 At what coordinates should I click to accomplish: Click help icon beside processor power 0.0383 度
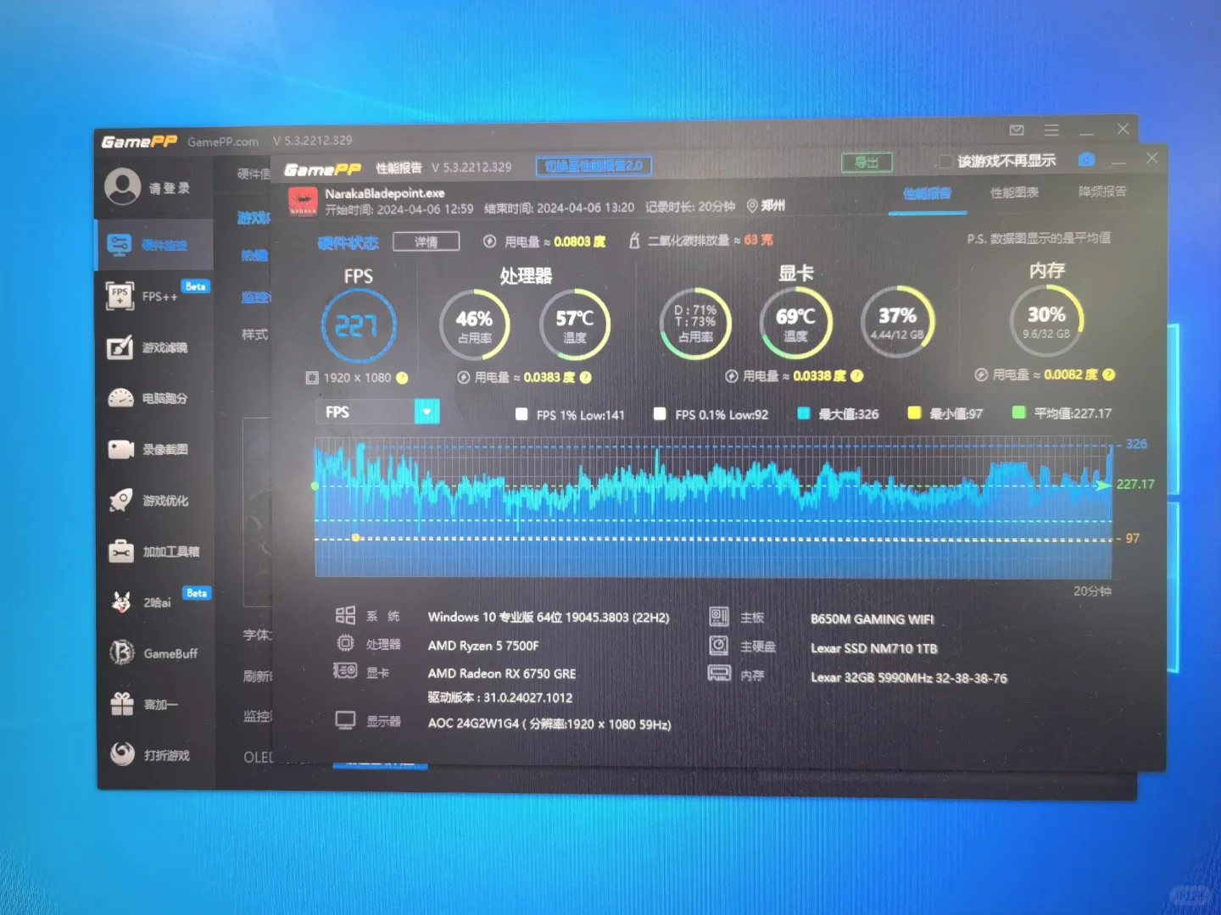[x=585, y=378]
